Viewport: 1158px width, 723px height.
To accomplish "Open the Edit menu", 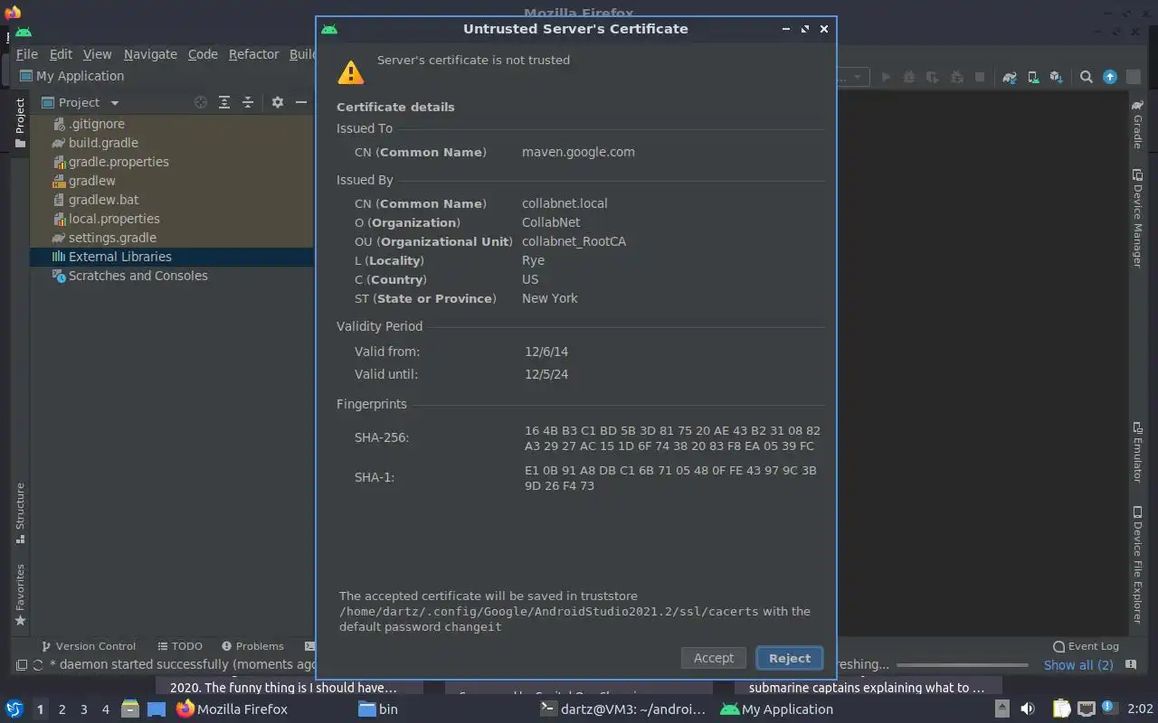I will coord(61,54).
